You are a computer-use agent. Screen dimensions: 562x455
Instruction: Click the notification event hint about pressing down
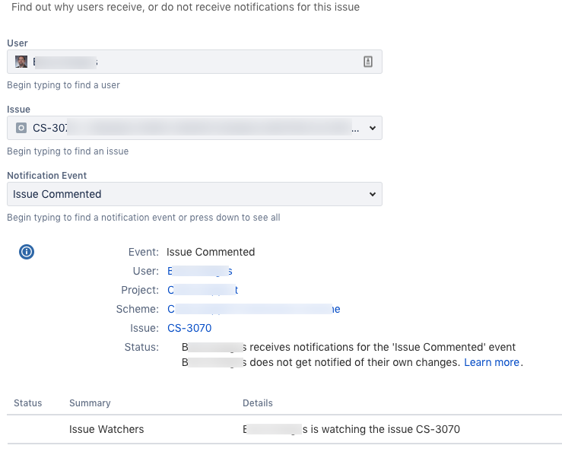pyautogui.click(x=144, y=218)
